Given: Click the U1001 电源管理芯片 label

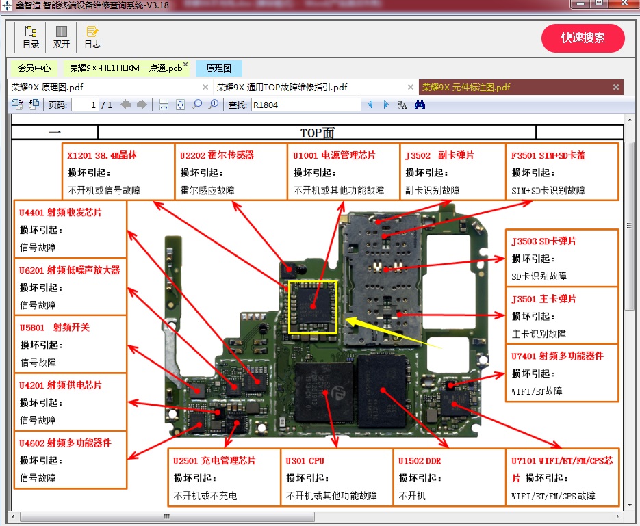Looking at the screenshot, I should [x=334, y=155].
